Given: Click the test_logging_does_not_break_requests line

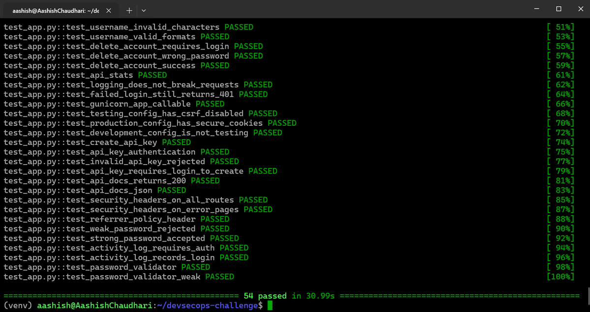Looking at the screenshot, I should [138, 85].
